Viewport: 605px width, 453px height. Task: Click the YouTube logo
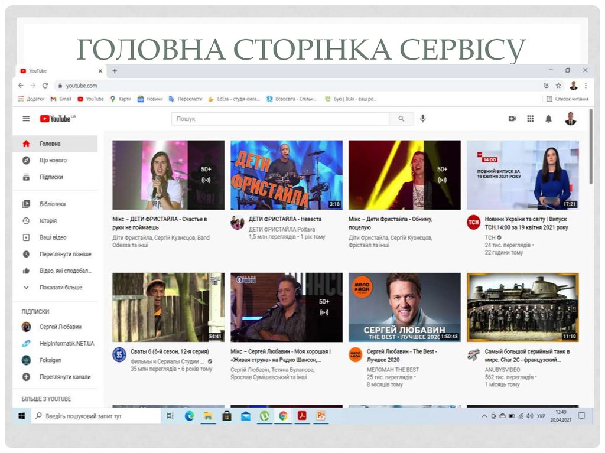[x=57, y=119]
